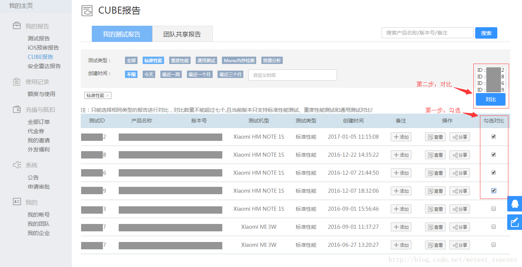This screenshot has height=267, width=522.
Task: Open the 自定义时间 custom date field
Action: click(292, 75)
